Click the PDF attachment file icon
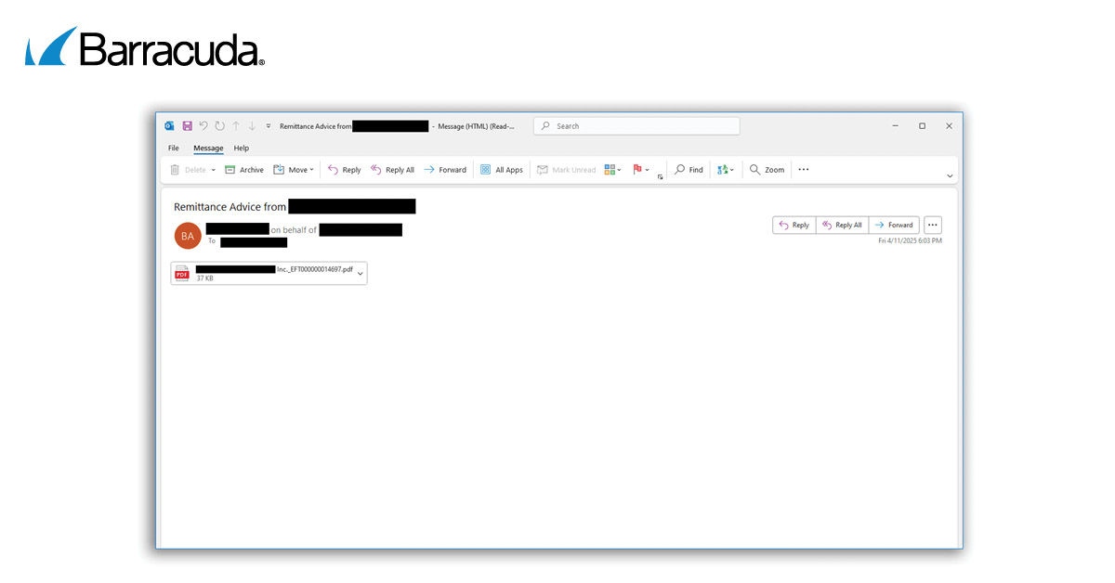Viewport: 1115px width, 583px height. (x=182, y=273)
